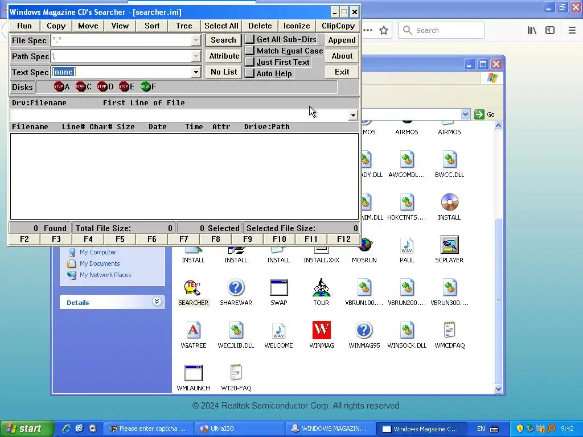Click into the File Spec input field
This screenshot has width=583, height=437.
122,40
